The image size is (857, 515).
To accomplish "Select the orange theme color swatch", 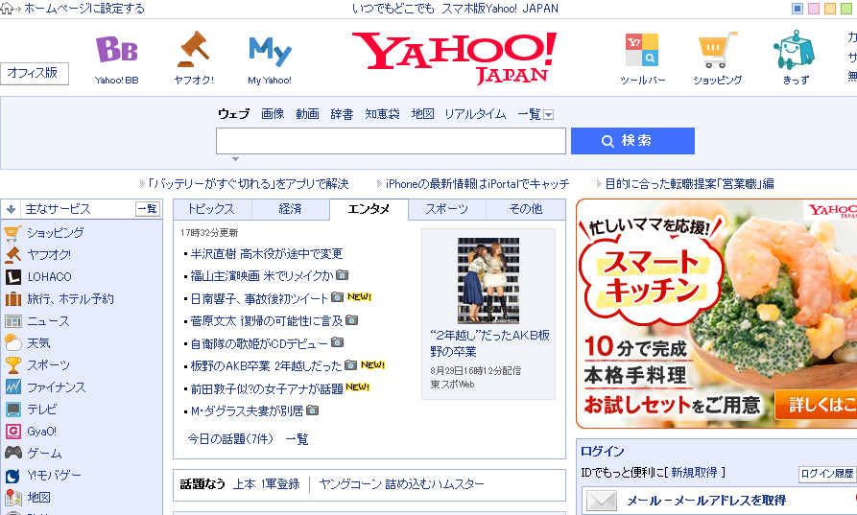I will click(x=830, y=9).
